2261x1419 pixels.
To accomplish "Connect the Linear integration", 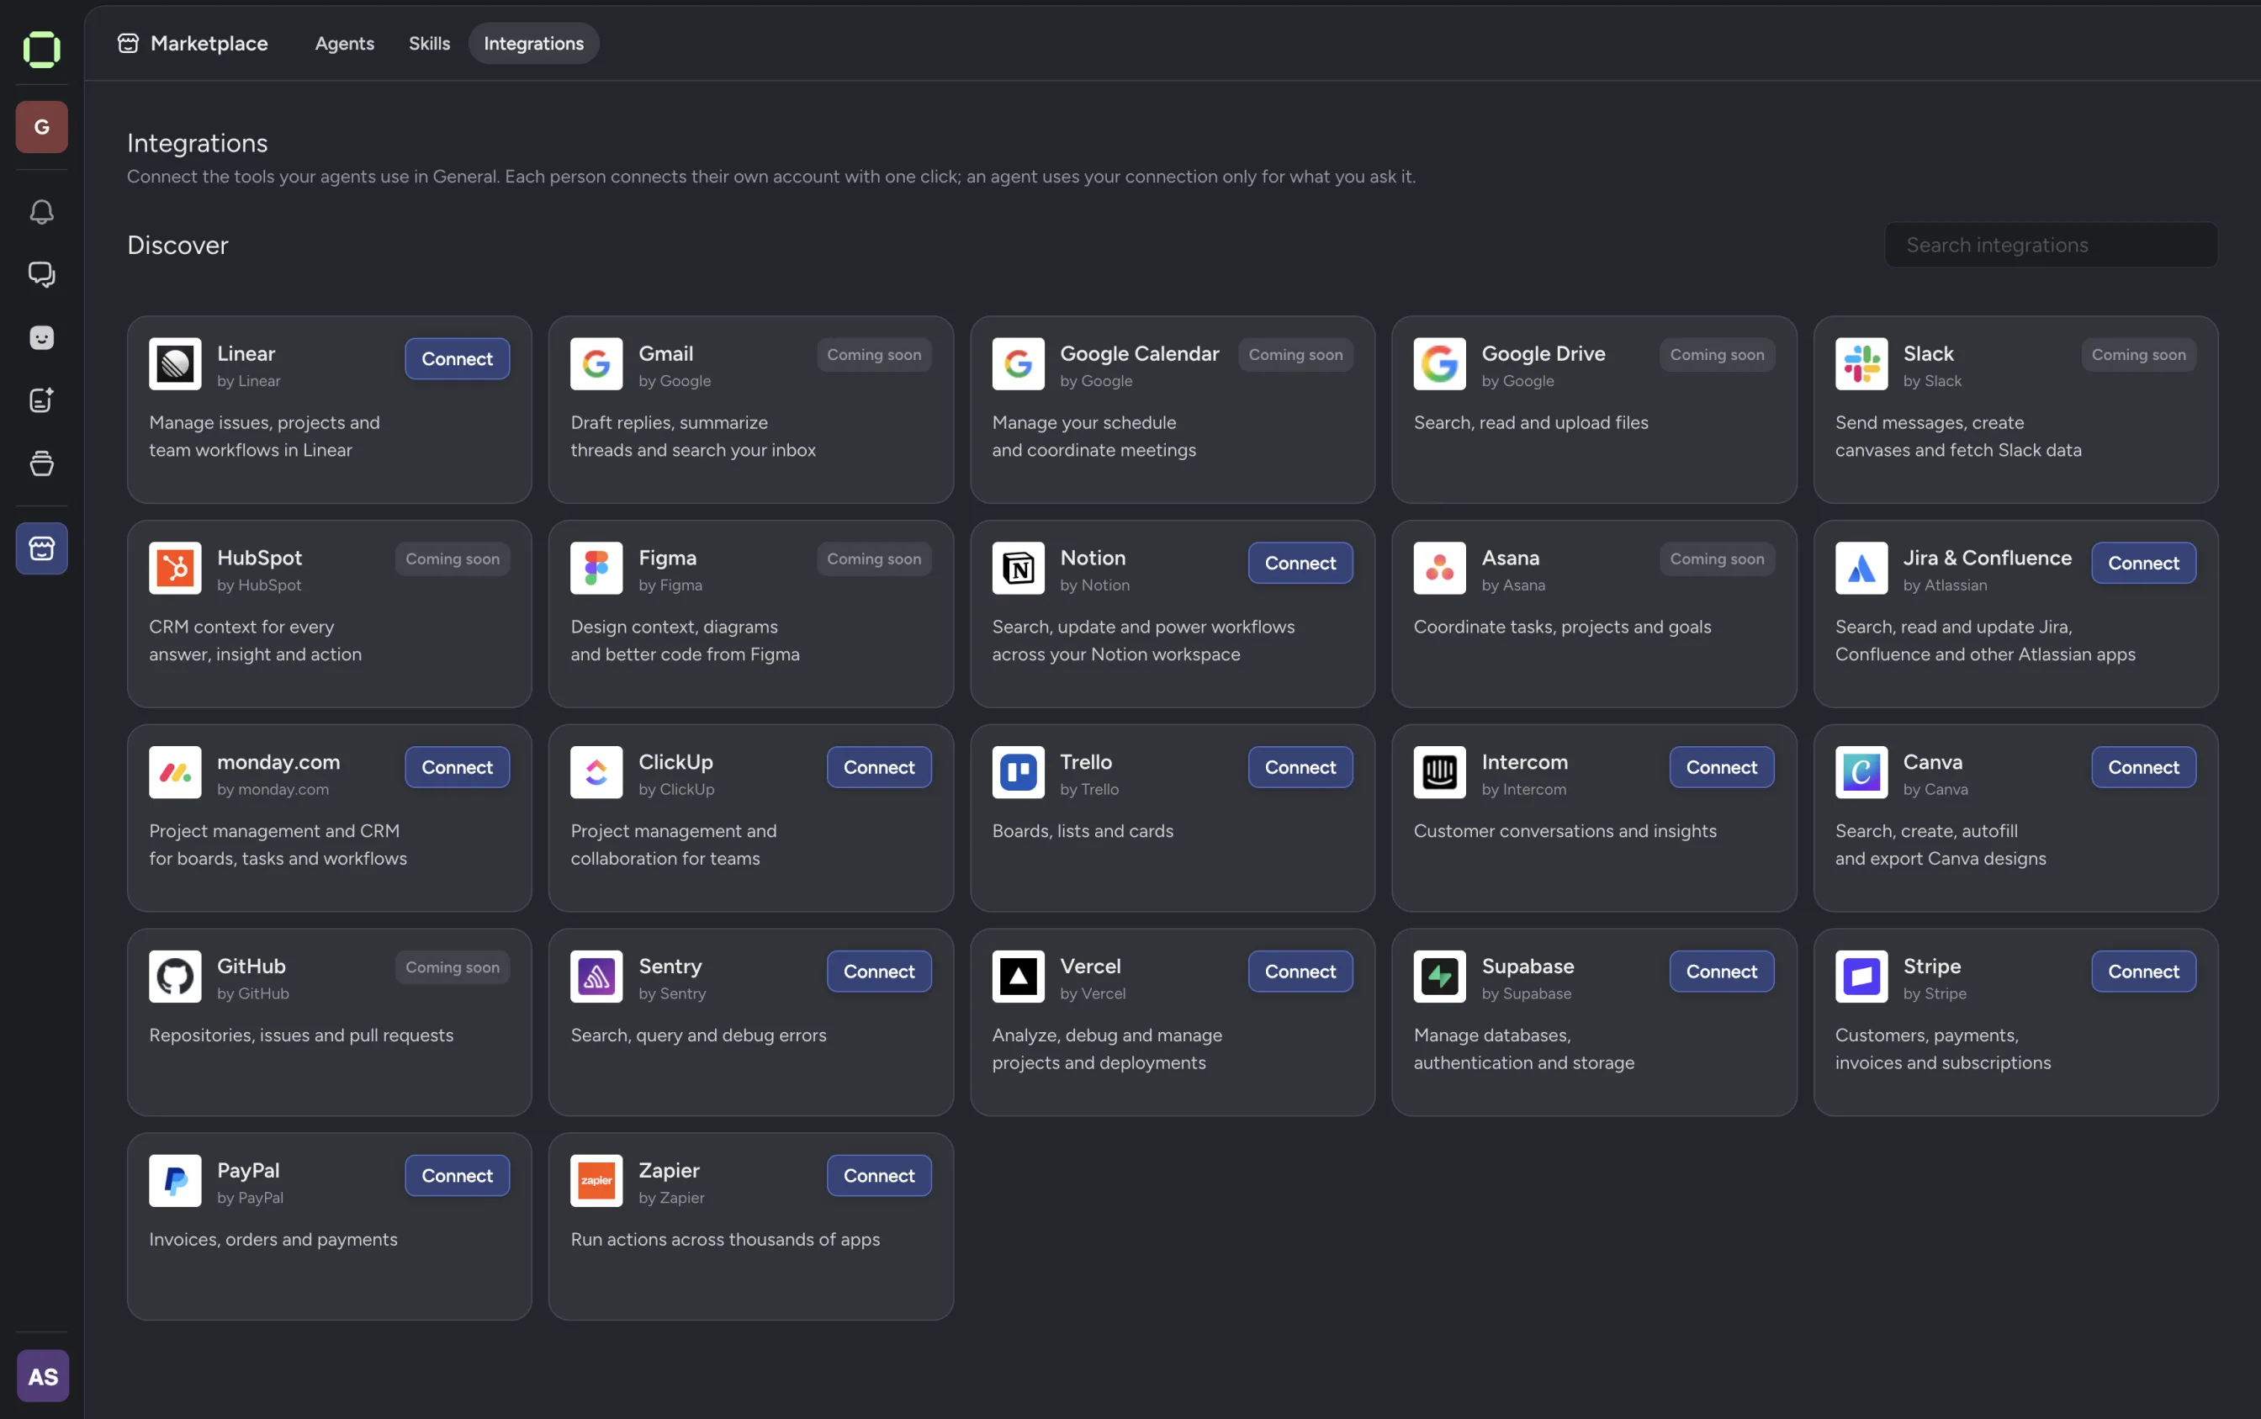I will pyautogui.click(x=457, y=358).
